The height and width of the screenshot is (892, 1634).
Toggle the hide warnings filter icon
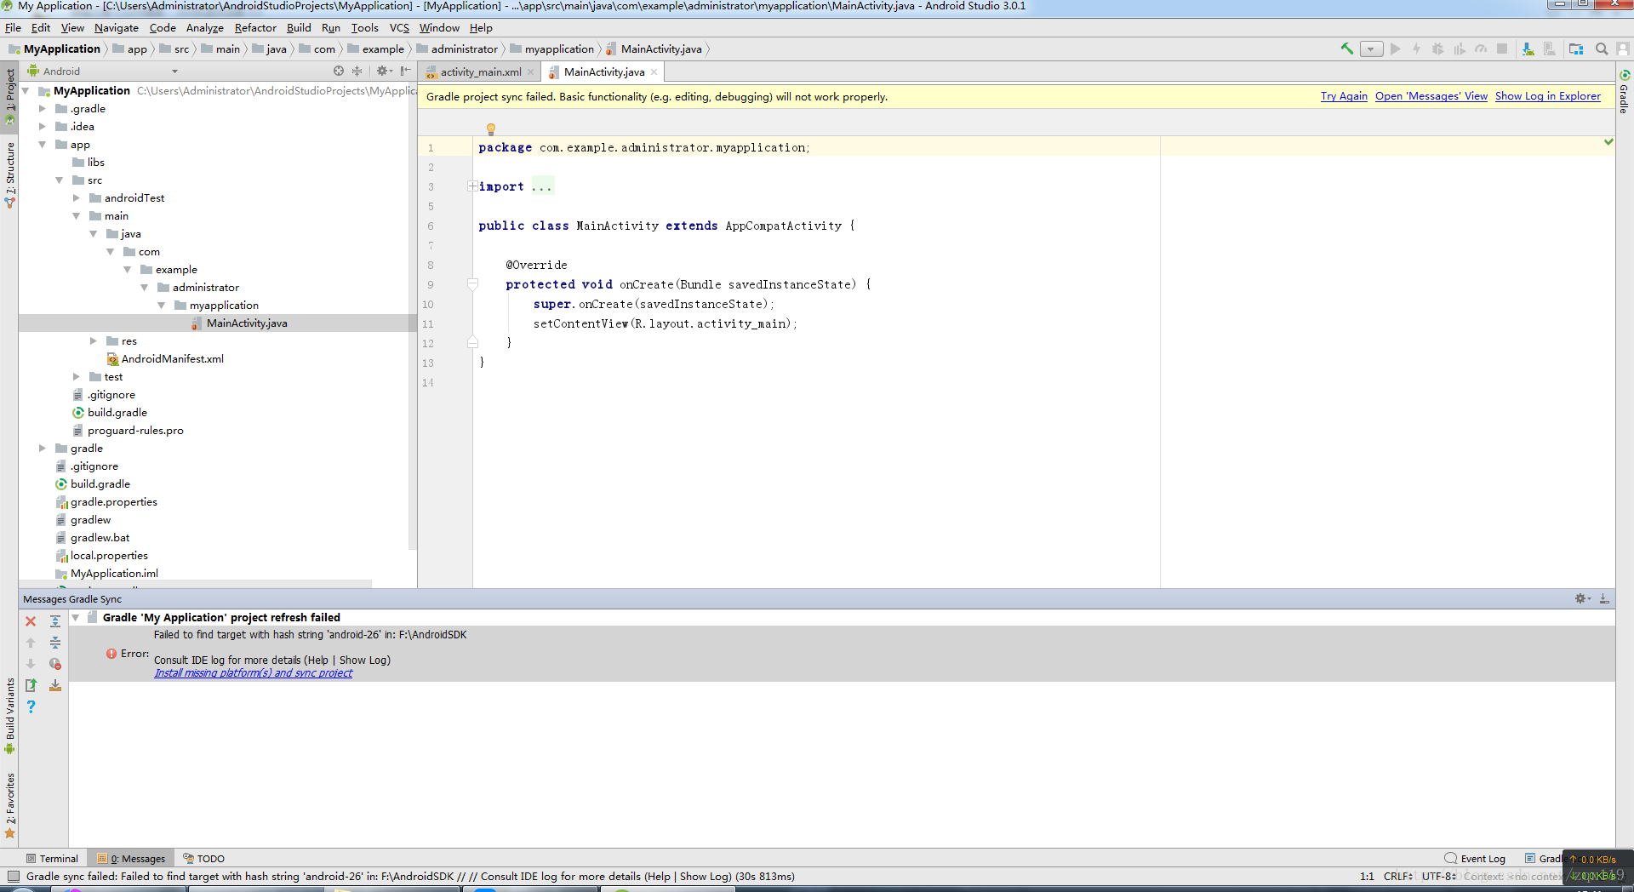55,664
